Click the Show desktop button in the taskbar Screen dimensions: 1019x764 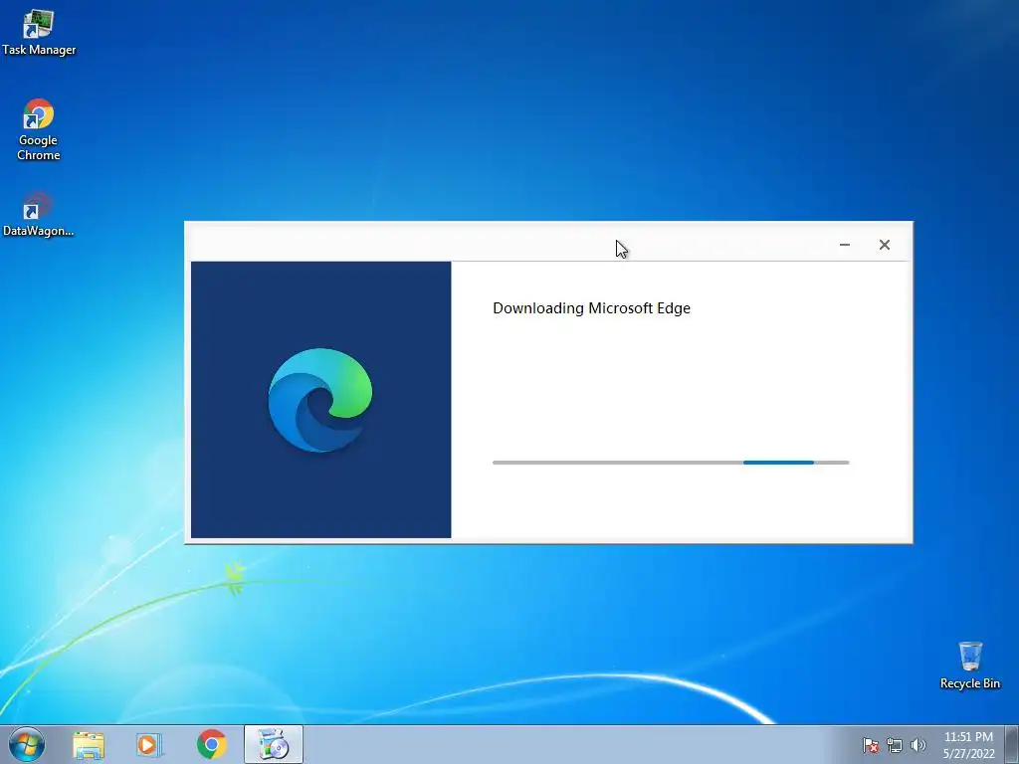click(1012, 744)
